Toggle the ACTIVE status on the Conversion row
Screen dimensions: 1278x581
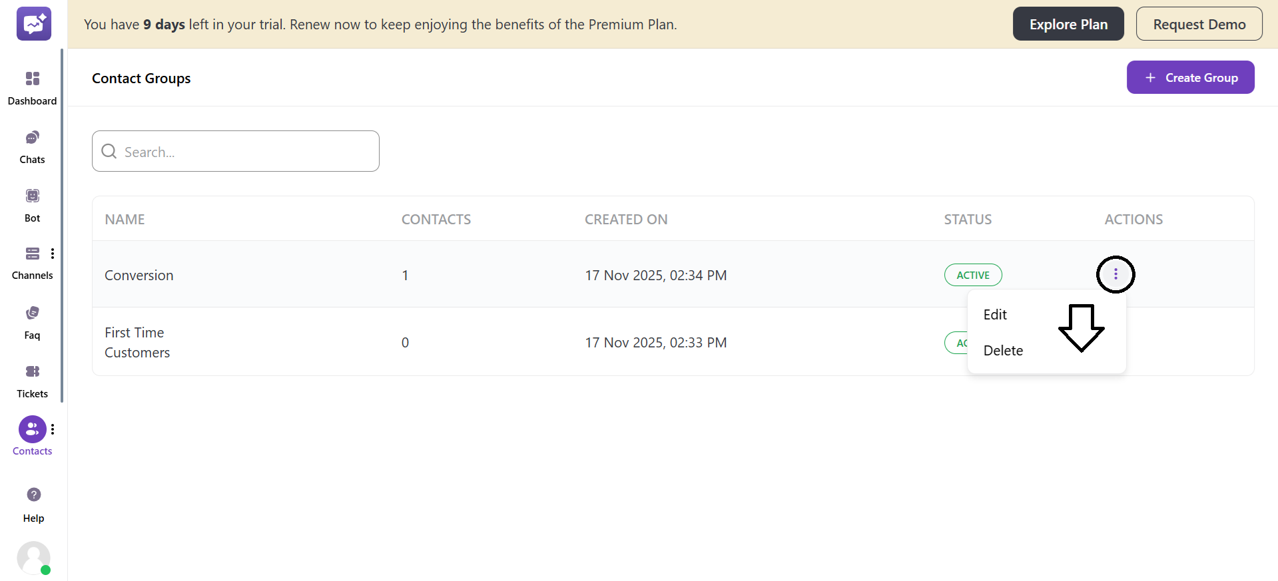[973, 275]
